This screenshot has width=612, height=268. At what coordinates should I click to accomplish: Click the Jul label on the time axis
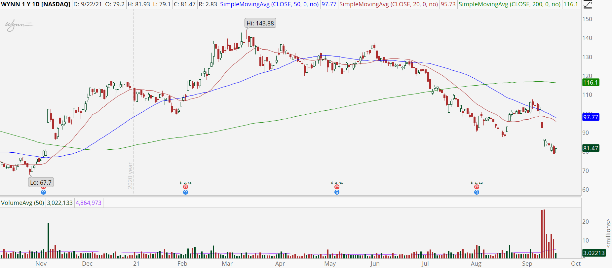coord(425,263)
